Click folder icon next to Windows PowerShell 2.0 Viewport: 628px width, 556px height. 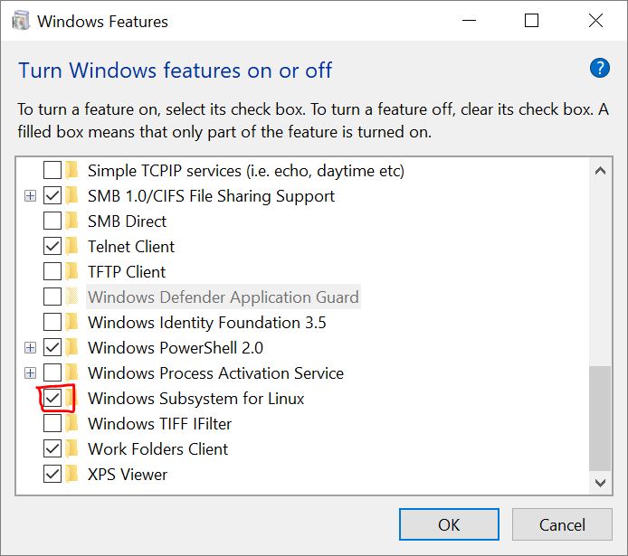click(72, 348)
